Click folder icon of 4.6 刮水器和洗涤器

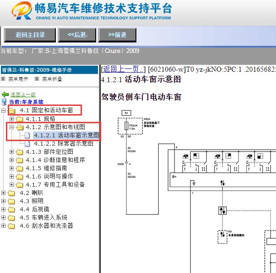coord(11,226)
